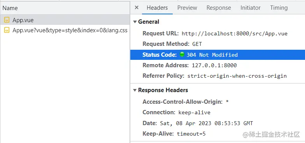Viewport: 305px width, 143px height.
Task: Click the Remote Address value 127.0.0.1:8000
Action: pyautogui.click(x=214, y=65)
